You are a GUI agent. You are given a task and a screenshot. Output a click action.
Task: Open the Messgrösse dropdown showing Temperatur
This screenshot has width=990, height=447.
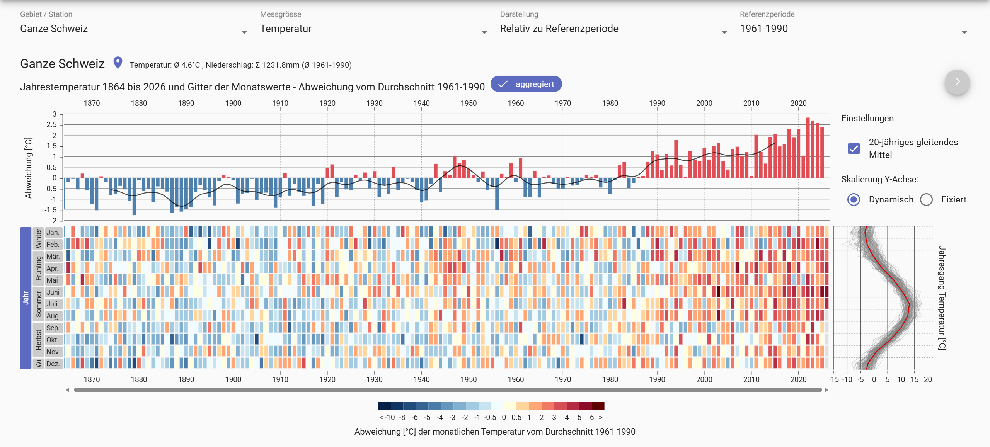click(375, 29)
